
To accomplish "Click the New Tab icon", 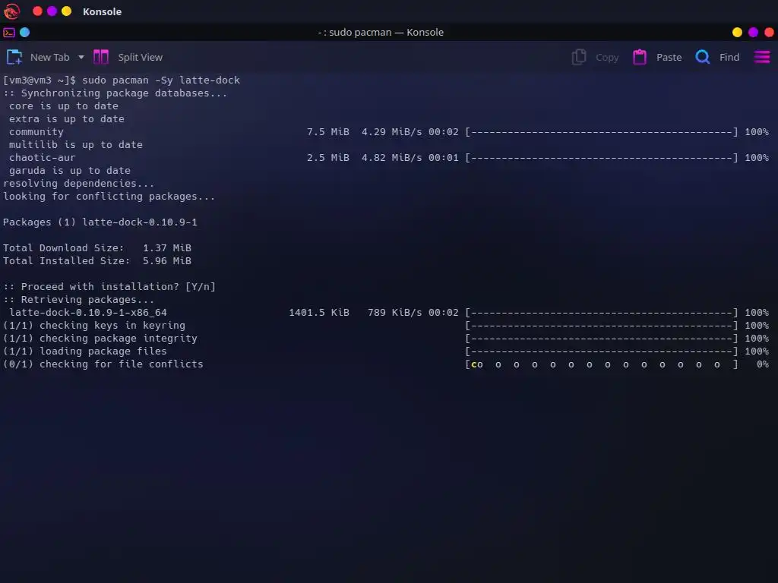I will (14, 57).
